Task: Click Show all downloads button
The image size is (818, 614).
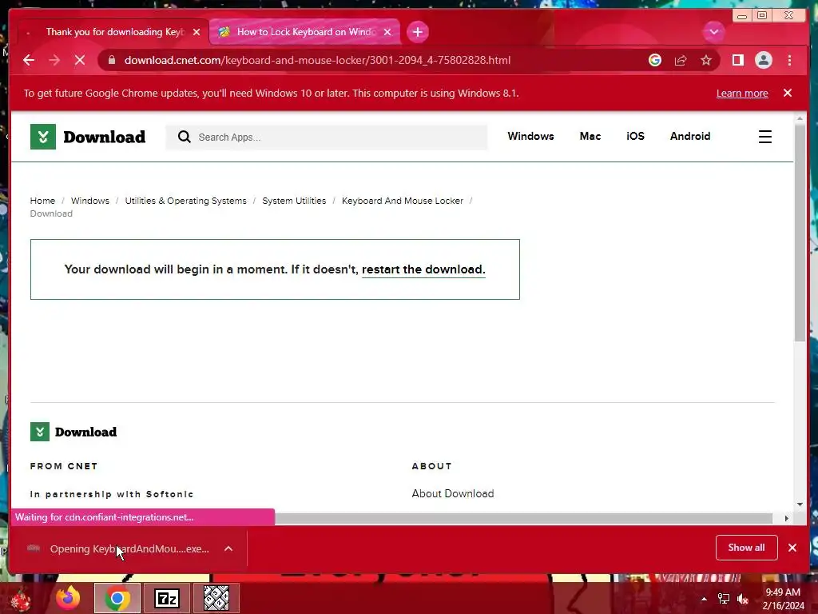Action: [x=747, y=548]
